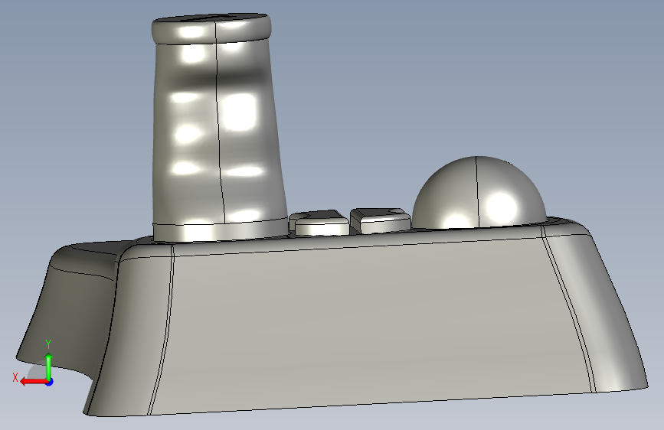Click the green Y axis arrow of triad
Image resolution: width=664 pixels, height=430 pixels.
tap(49, 366)
